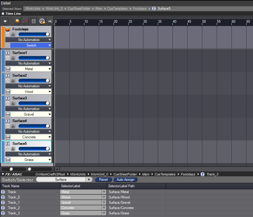Click WorkUnits in the Selected Object path
The width and height of the screenshot is (253, 217).
click(33, 9)
